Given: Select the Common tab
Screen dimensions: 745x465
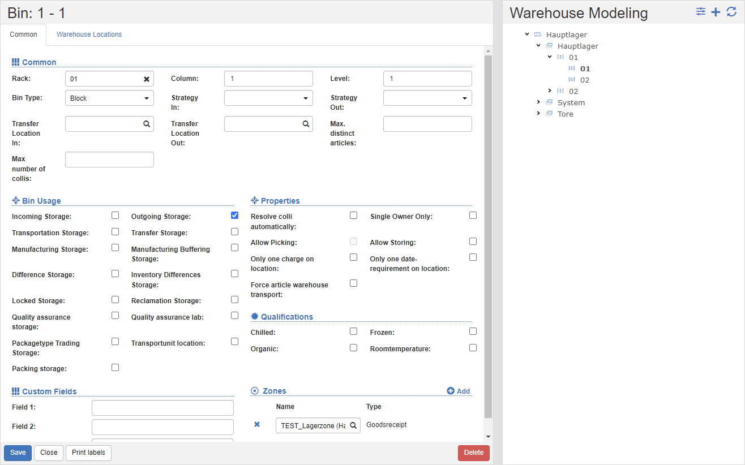Looking at the screenshot, I should pyautogui.click(x=23, y=35).
